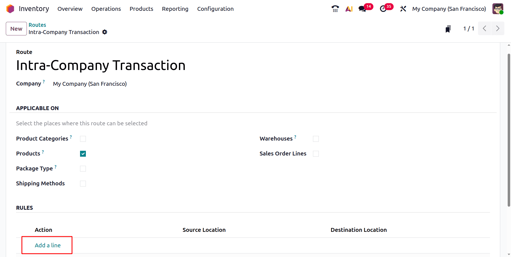Enable the Product Categories checkbox
511x257 pixels.
83,139
